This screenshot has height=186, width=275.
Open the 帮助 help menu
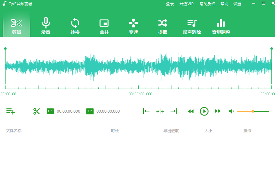click(224, 4)
